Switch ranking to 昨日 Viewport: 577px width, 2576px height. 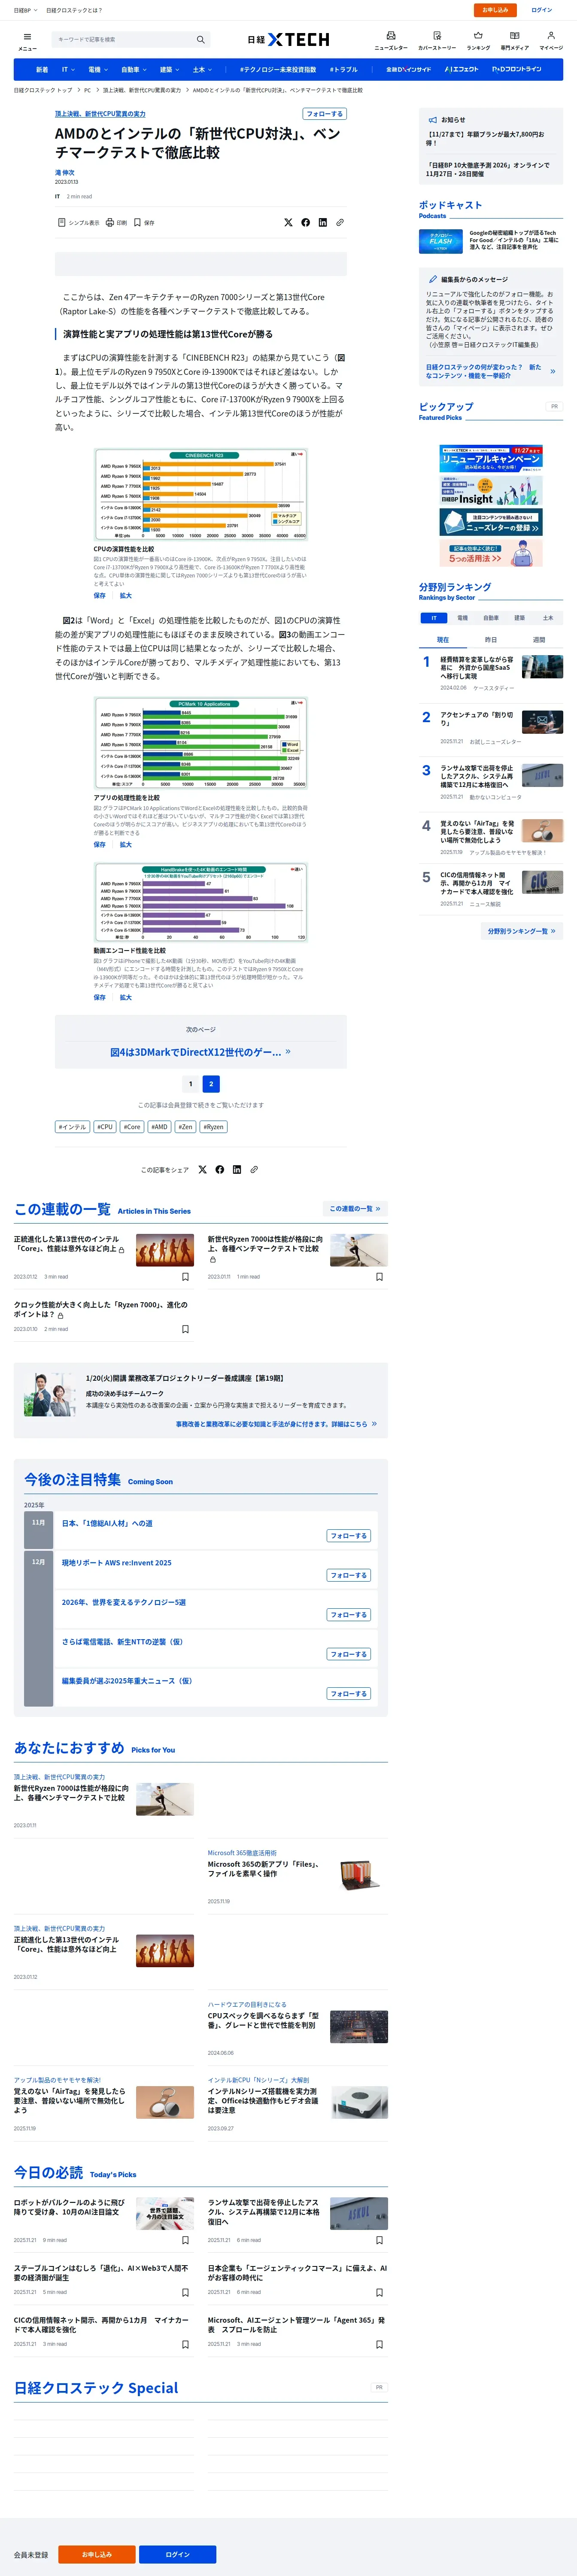[x=491, y=640]
